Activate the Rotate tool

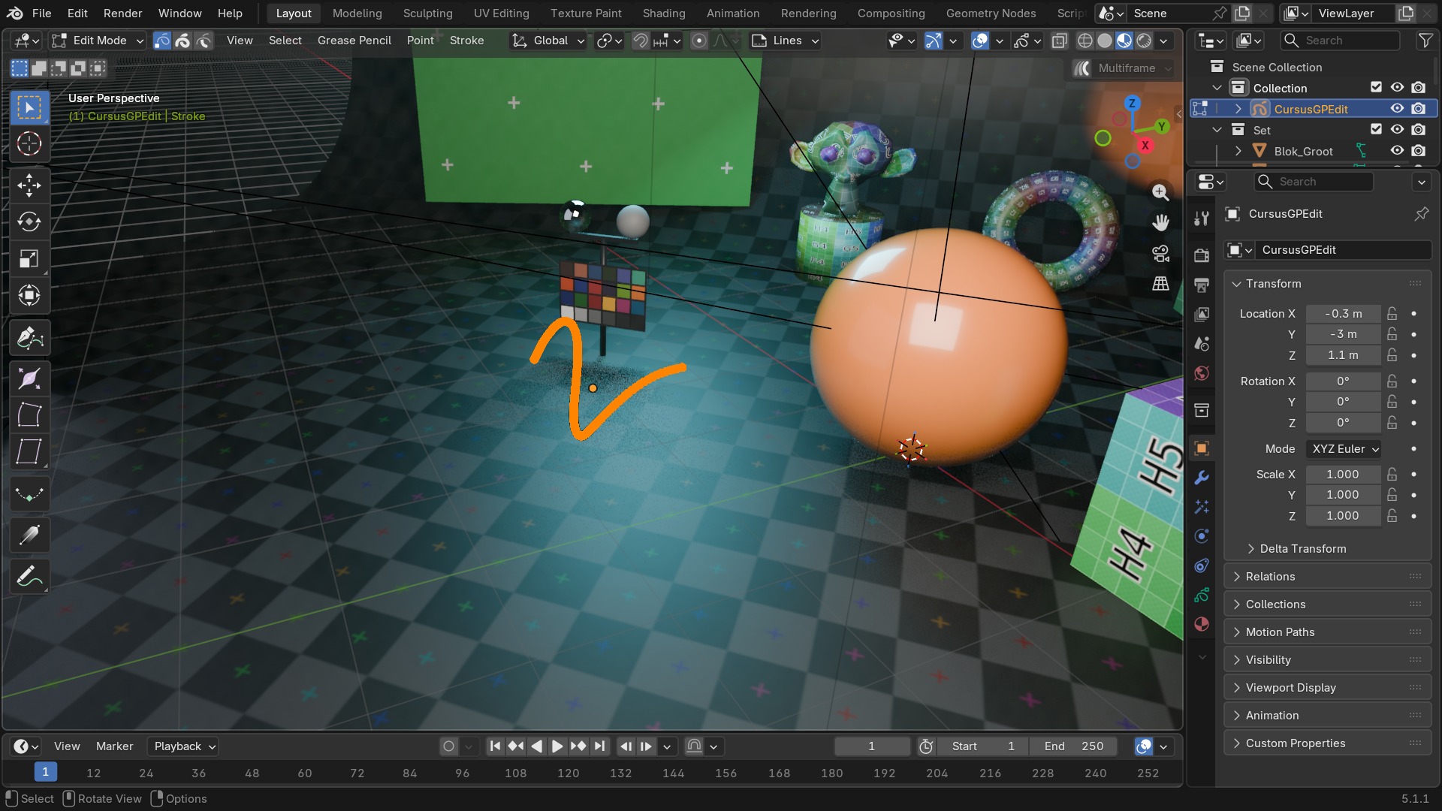[x=29, y=222]
